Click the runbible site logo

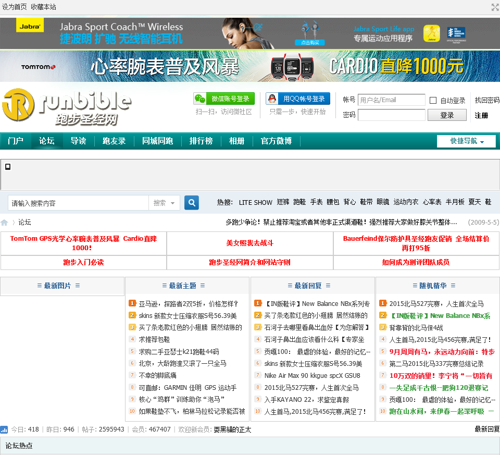tap(67, 107)
